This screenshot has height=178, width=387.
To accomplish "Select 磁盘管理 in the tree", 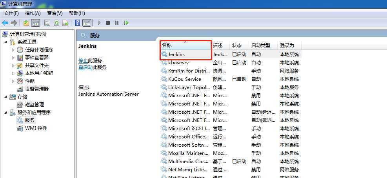I will click(35, 105).
